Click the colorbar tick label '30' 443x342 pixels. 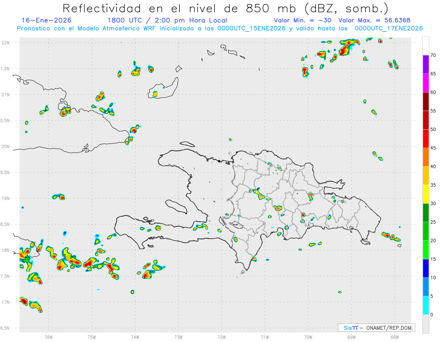coord(433,204)
